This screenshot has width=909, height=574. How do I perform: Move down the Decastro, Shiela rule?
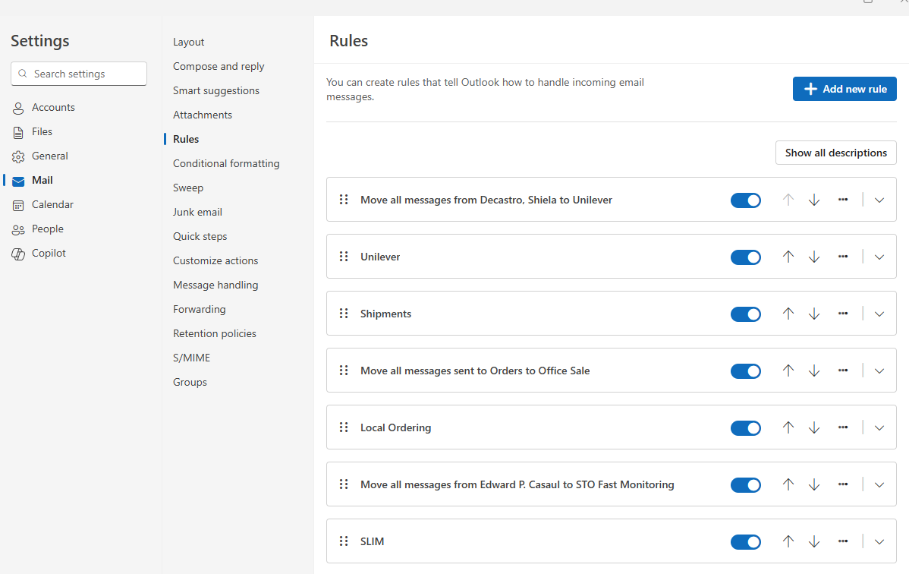814,200
